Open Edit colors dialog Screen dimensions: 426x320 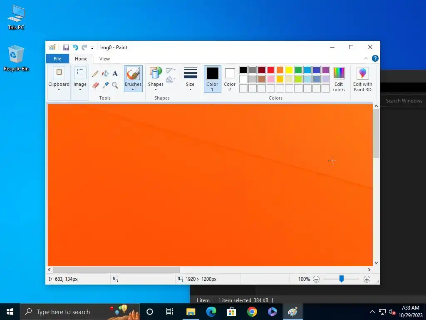point(339,79)
